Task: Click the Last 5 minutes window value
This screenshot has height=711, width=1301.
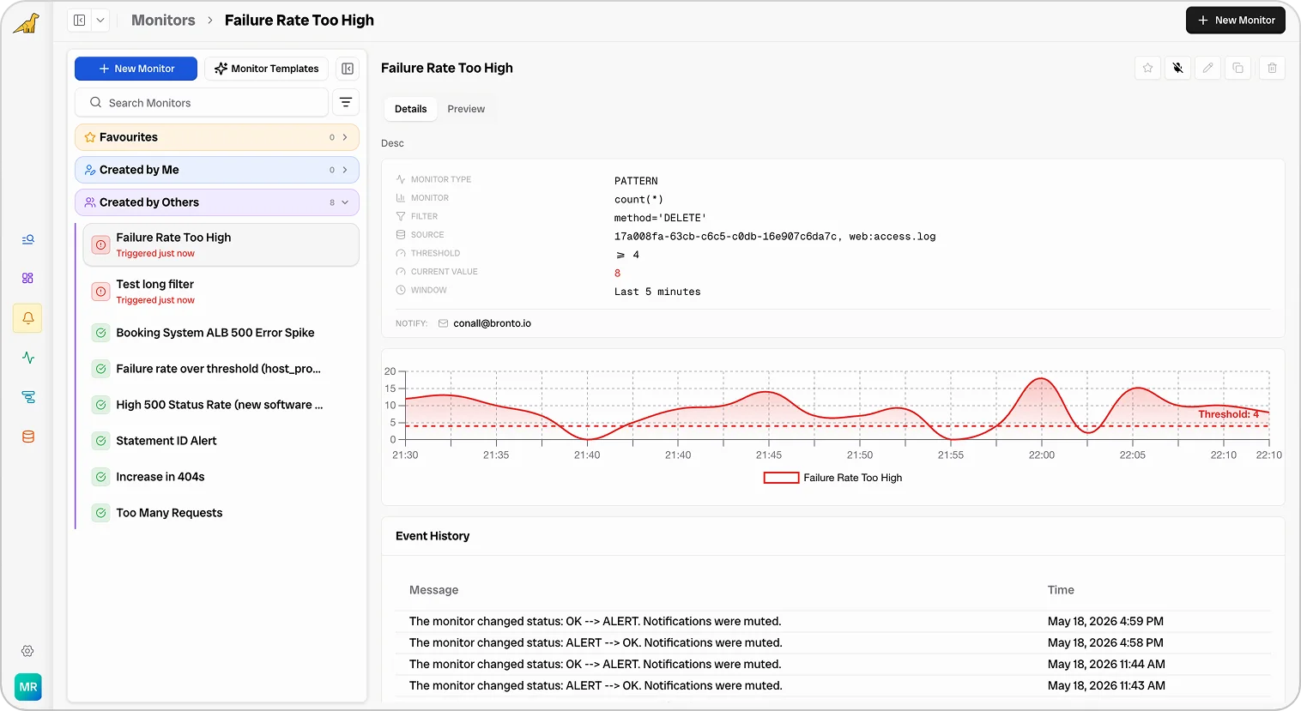Action: click(657, 292)
